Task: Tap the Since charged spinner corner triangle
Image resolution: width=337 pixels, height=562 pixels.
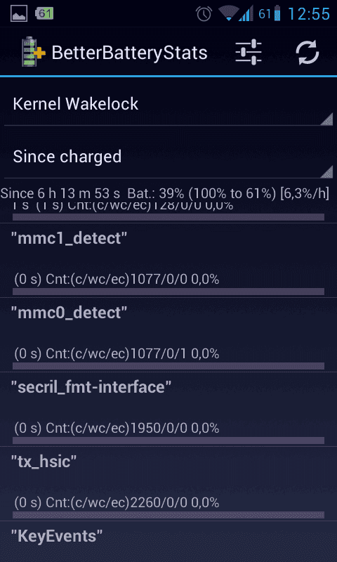Action: [326, 171]
